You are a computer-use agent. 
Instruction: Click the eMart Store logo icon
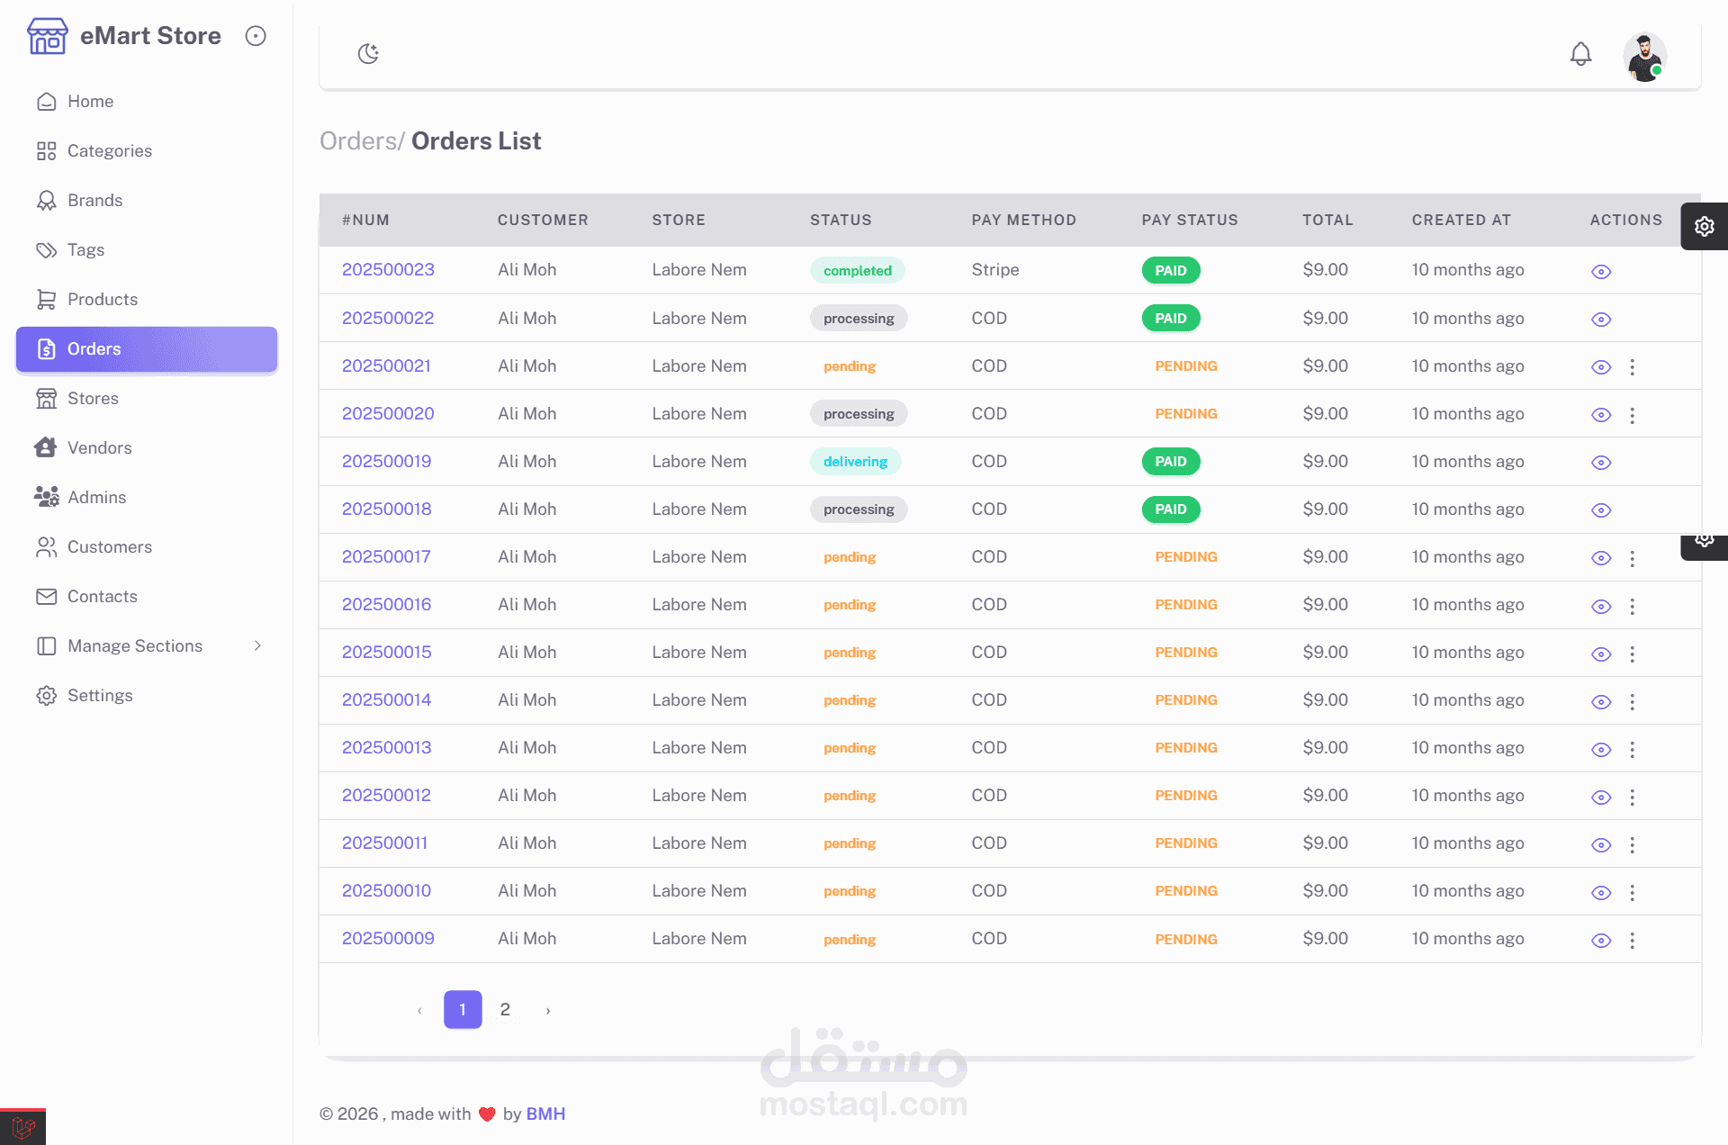click(47, 36)
